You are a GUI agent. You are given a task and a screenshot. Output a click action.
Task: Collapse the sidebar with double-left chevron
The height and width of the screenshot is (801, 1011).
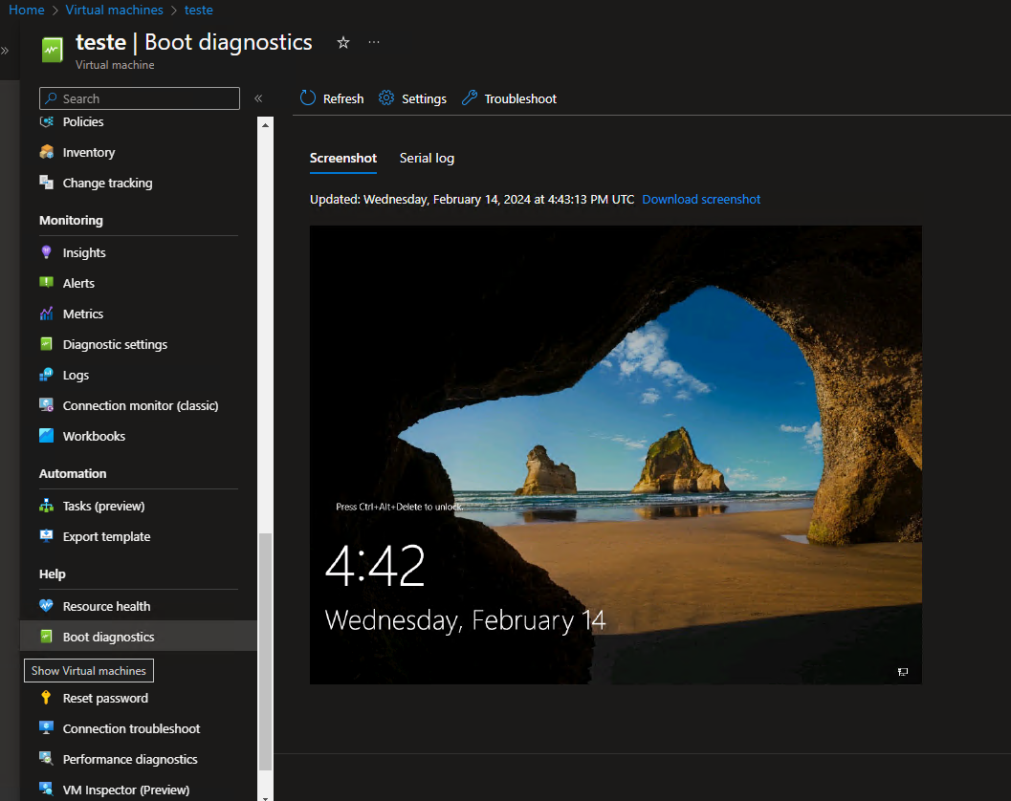(258, 98)
